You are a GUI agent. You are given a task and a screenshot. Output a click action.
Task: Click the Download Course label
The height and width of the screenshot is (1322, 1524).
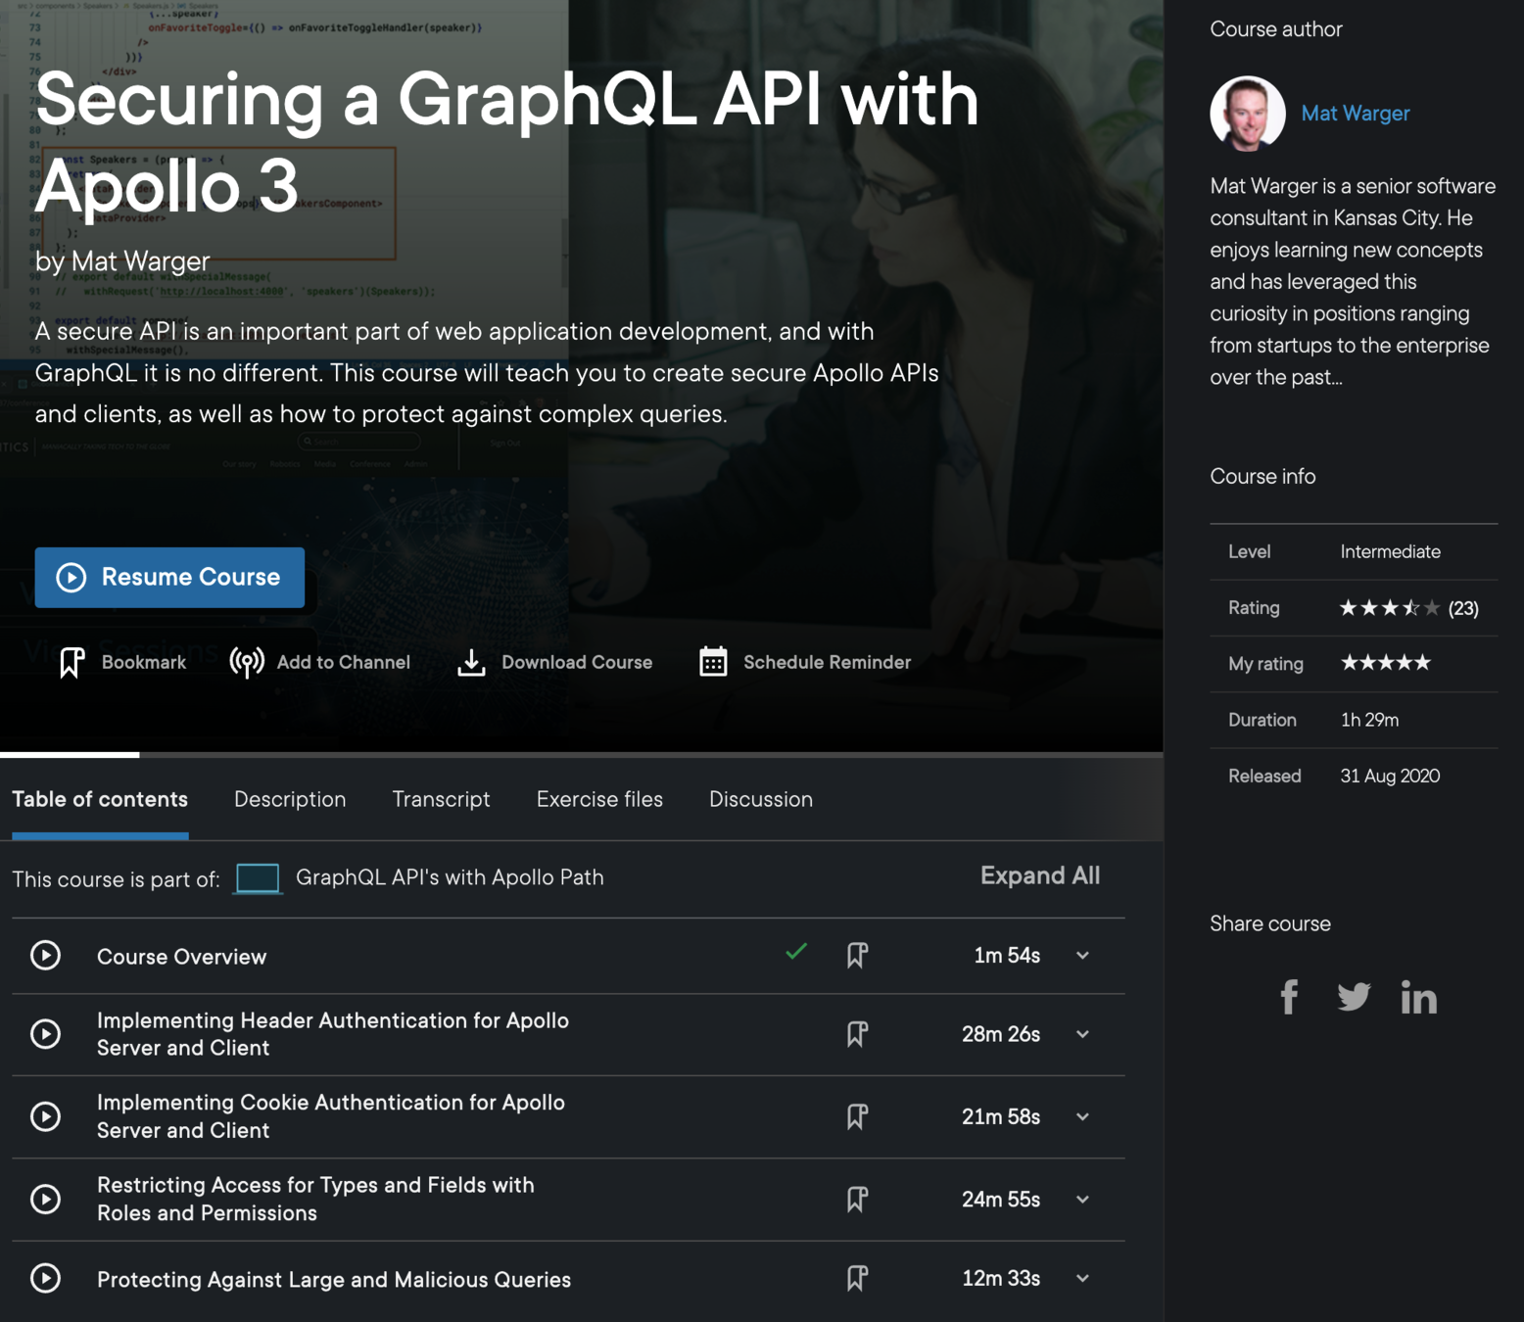(577, 662)
